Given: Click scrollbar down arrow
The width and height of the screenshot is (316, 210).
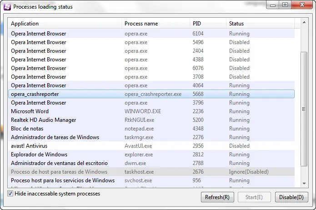Looking at the screenshot, I should [x=304, y=183].
